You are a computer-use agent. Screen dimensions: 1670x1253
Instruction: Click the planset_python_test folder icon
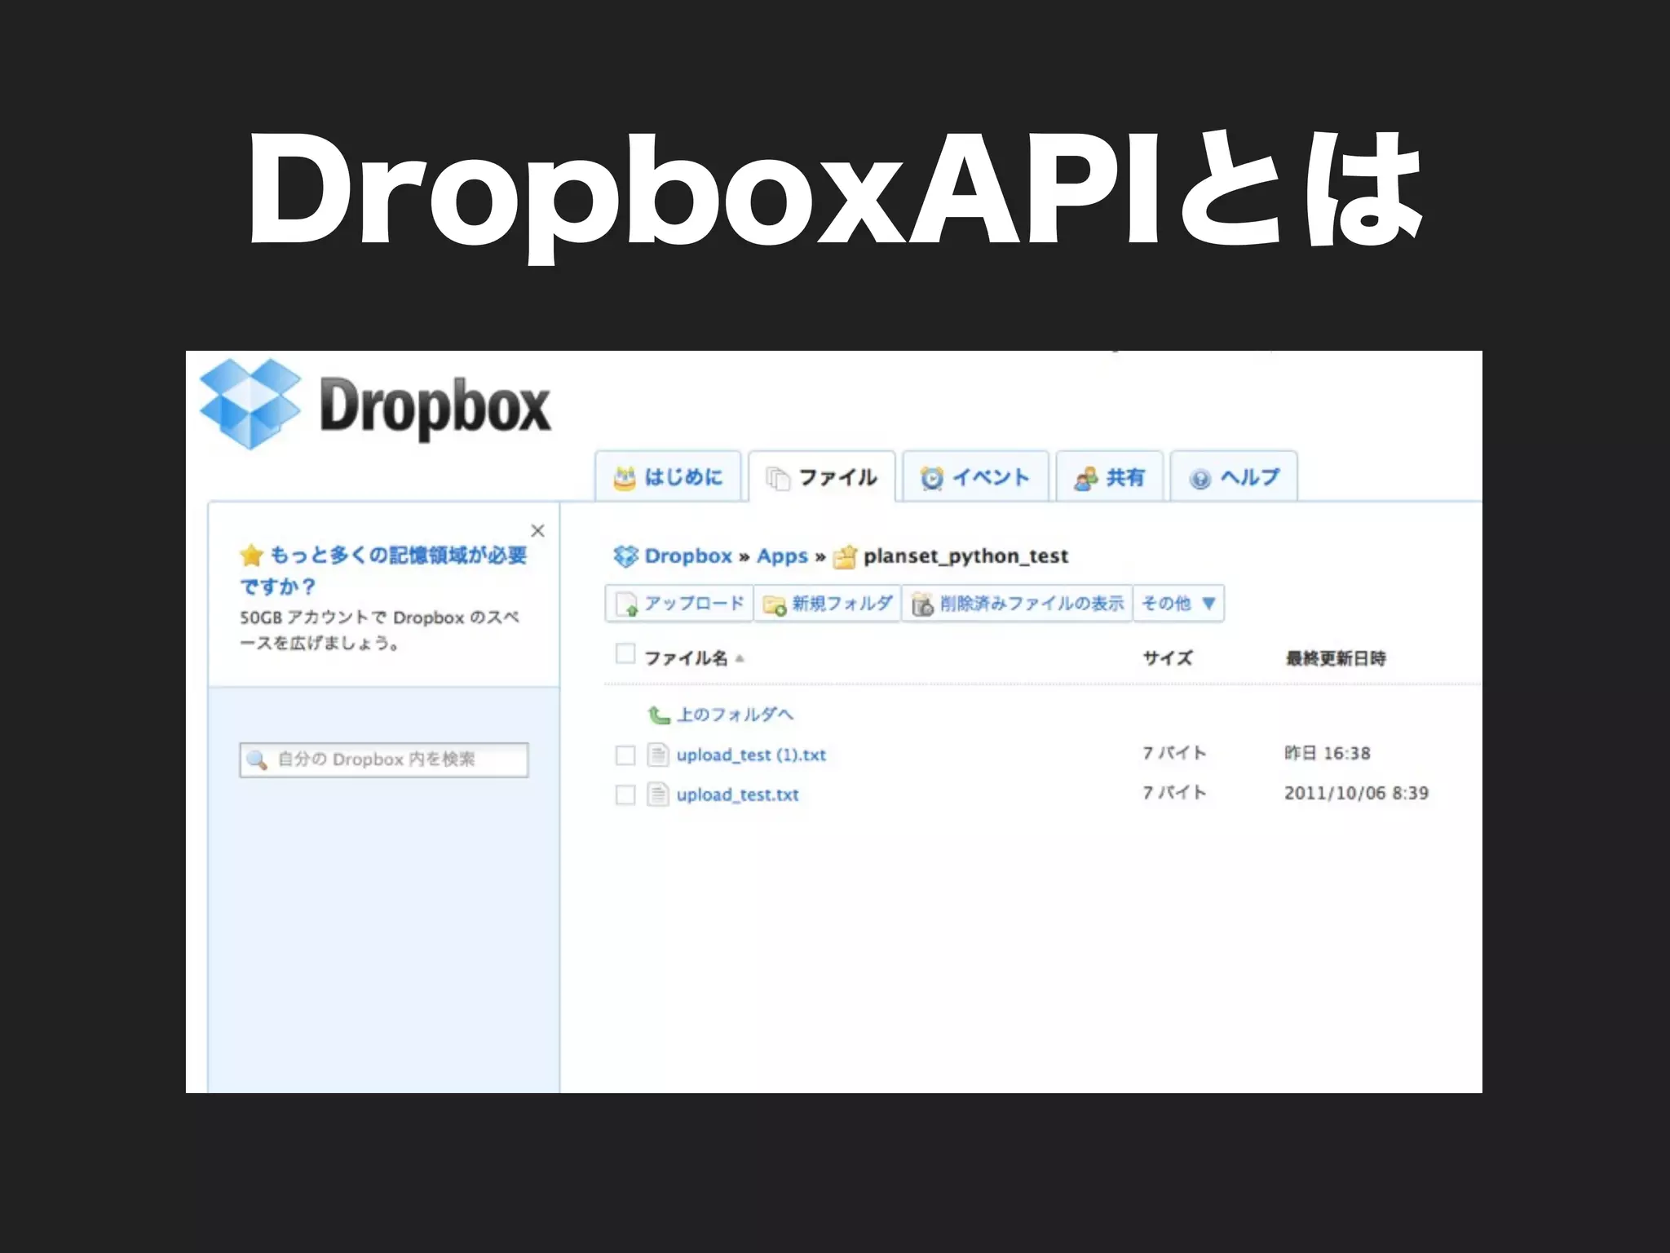click(x=845, y=556)
